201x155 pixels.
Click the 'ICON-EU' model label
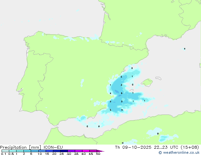[x=53, y=147]
